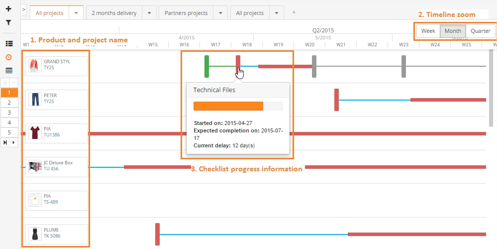497x249 pixels.
Task: Go to page 3 in pagination
Action: (x=9, y=113)
